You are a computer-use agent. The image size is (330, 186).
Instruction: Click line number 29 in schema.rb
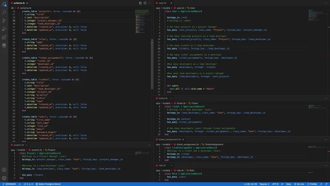tap(14, 21)
